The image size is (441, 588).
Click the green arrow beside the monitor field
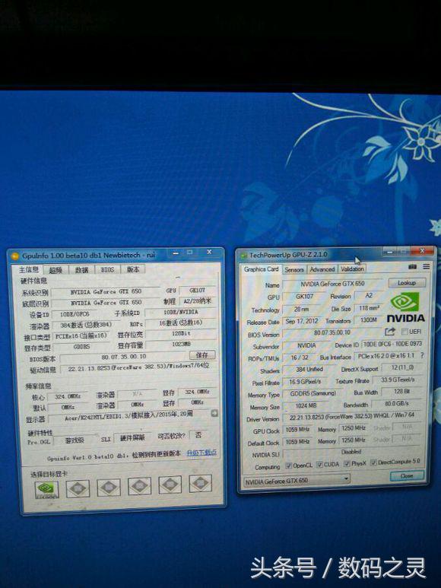click(x=214, y=413)
